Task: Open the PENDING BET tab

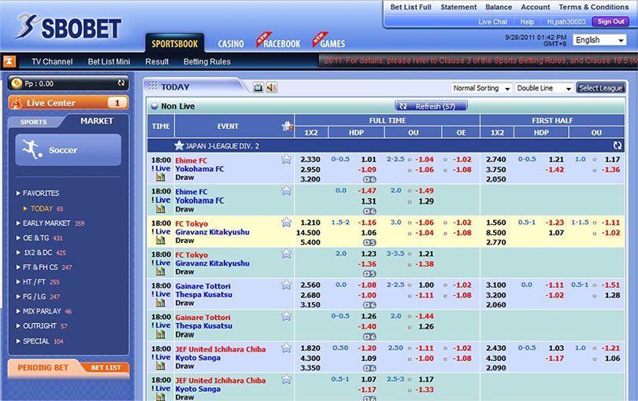Action: coord(43,368)
